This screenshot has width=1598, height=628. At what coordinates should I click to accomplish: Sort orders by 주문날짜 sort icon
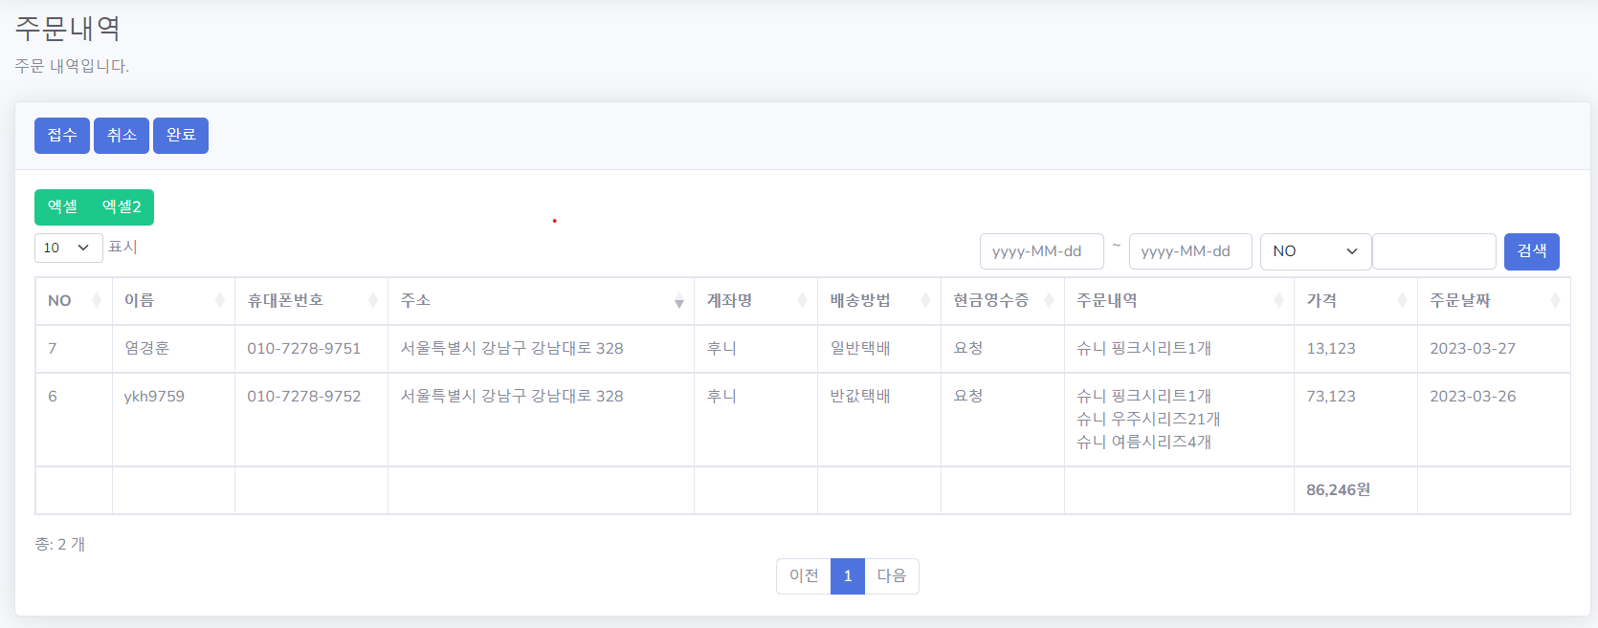click(1554, 300)
